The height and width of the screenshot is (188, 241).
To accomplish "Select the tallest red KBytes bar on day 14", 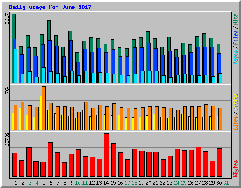I will (106, 155).
